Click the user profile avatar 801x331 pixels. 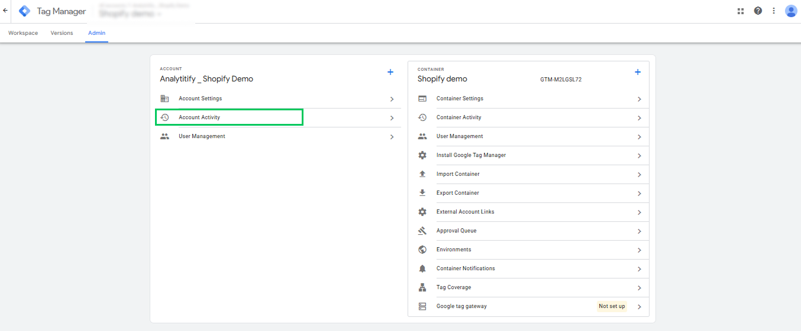(x=791, y=11)
